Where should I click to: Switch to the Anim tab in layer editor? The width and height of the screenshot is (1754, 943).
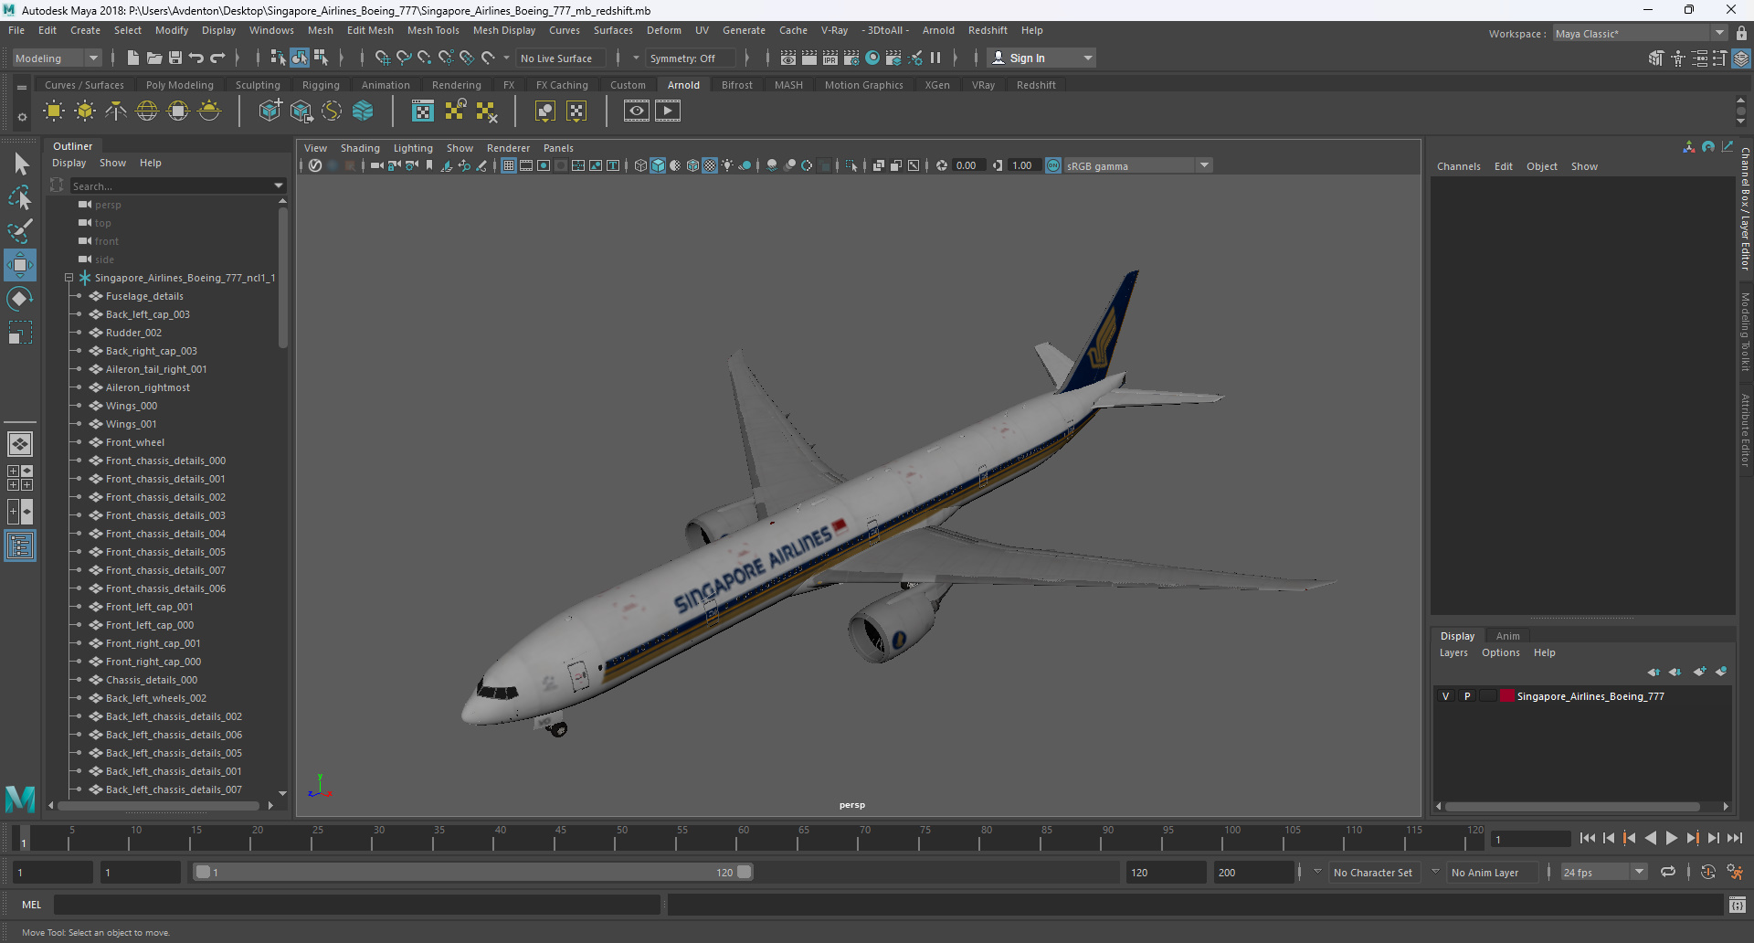click(x=1507, y=636)
